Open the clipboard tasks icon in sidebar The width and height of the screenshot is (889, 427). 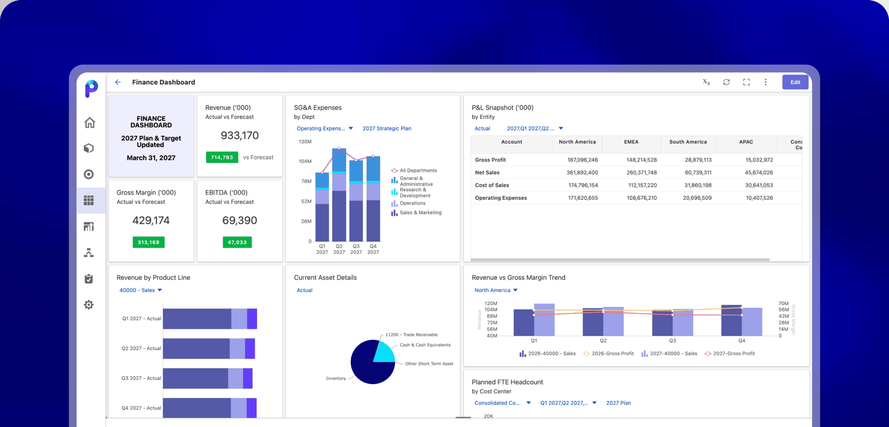(x=89, y=278)
